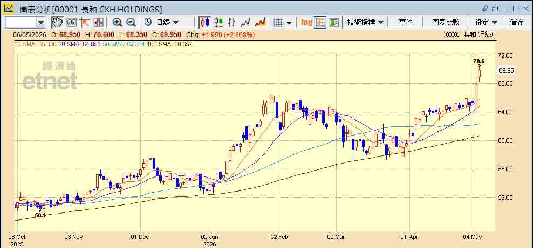Click the 02 Jan 2026 date label

pyautogui.click(x=210, y=240)
